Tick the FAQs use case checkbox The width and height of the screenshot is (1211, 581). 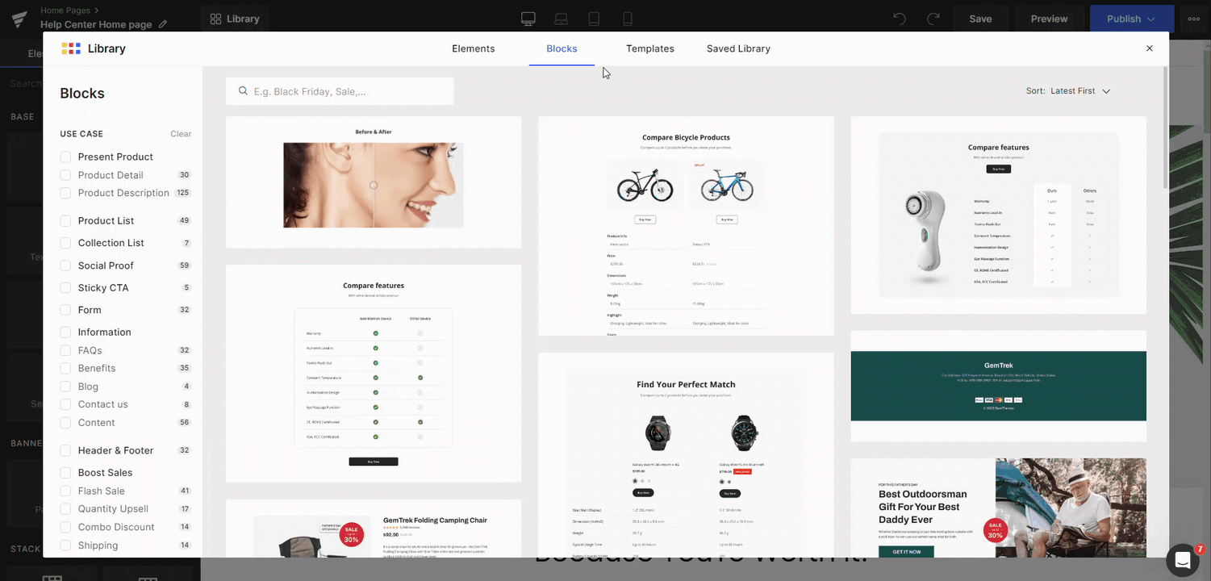point(65,350)
